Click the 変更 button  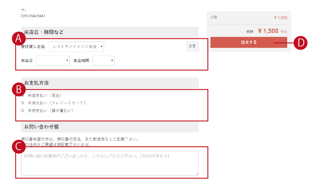tap(192, 46)
